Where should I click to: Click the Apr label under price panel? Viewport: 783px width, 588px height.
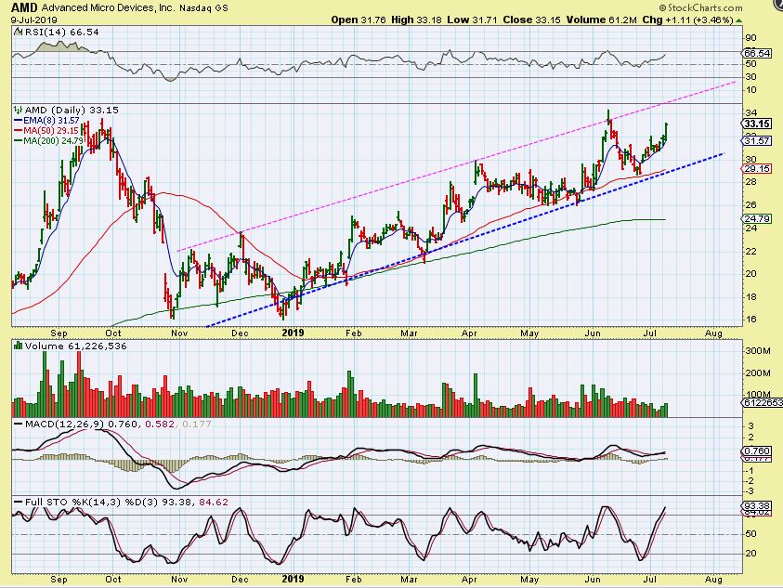coord(469,333)
